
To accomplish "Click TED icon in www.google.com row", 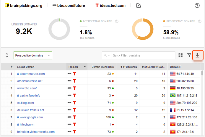I will pyautogui.click(x=74, y=117).
